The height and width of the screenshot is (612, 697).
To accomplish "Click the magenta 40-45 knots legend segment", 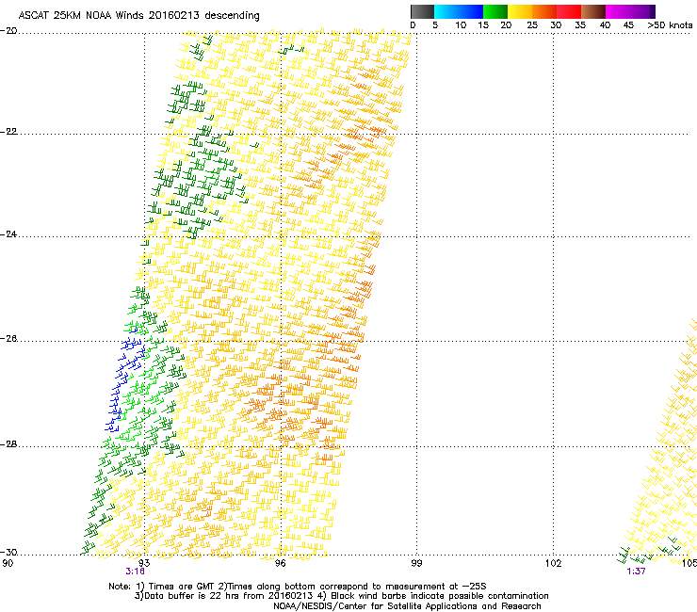I will pyautogui.click(x=618, y=11).
